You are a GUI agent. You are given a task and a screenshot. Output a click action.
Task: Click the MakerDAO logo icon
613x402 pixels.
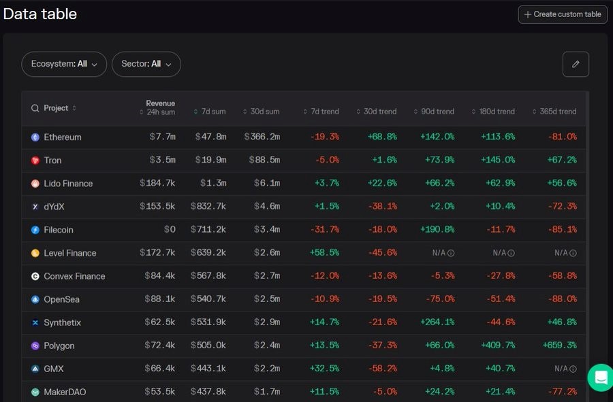[x=35, y=392]
